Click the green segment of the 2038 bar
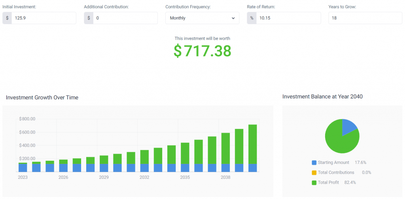The image size is (405, 199). point(225,148)
